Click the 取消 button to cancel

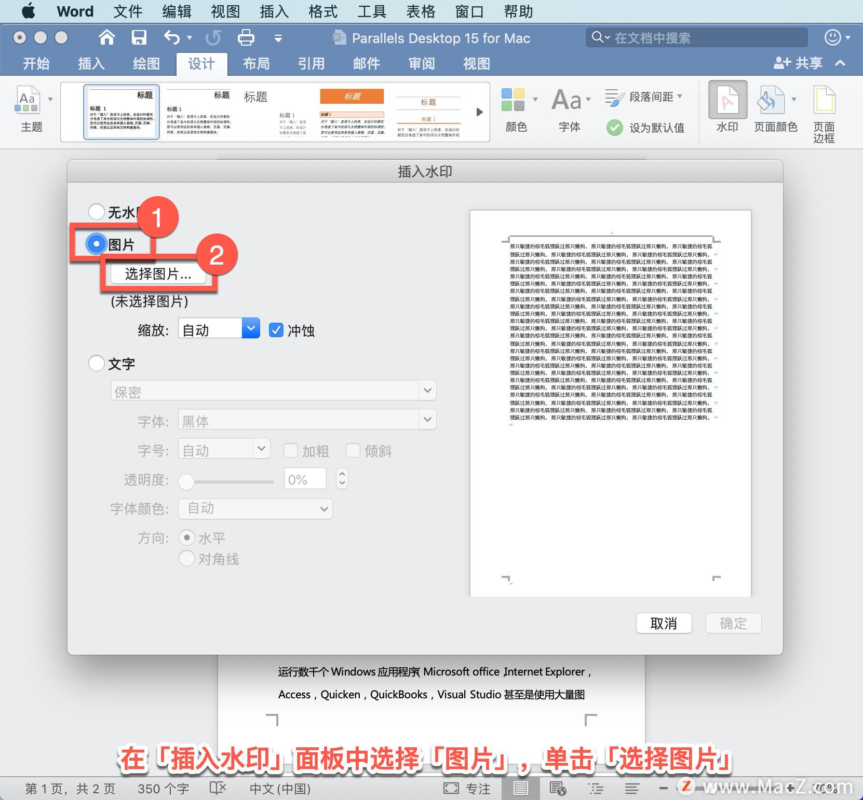tap(664, 623)
